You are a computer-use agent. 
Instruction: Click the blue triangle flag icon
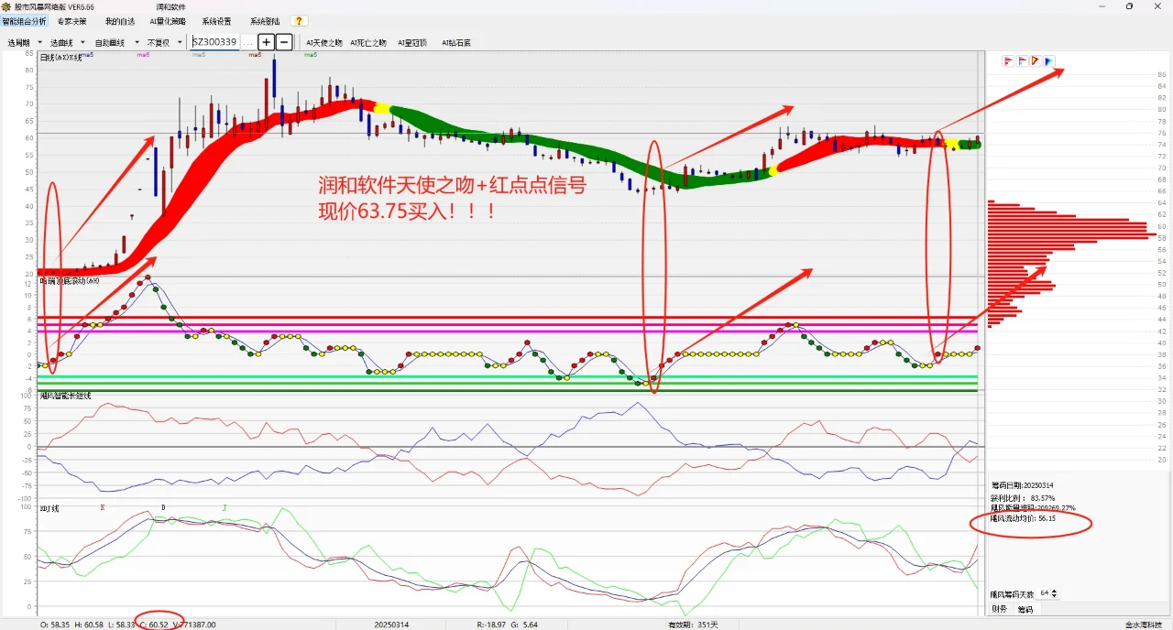pos(1048,61)
